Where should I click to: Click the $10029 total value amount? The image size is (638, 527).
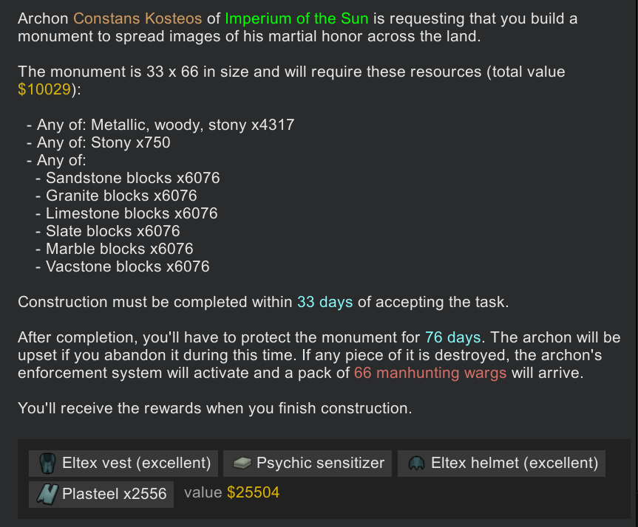[x=44, y=89]
